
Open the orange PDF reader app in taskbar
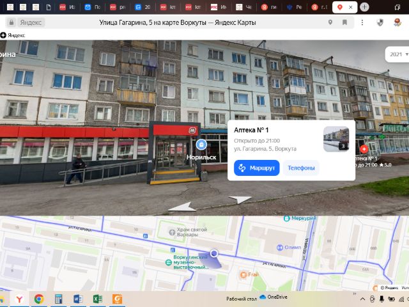[117, 299]
